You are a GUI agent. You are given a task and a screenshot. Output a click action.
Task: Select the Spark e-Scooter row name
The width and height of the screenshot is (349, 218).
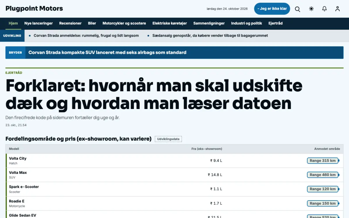(x=24, y=187)
